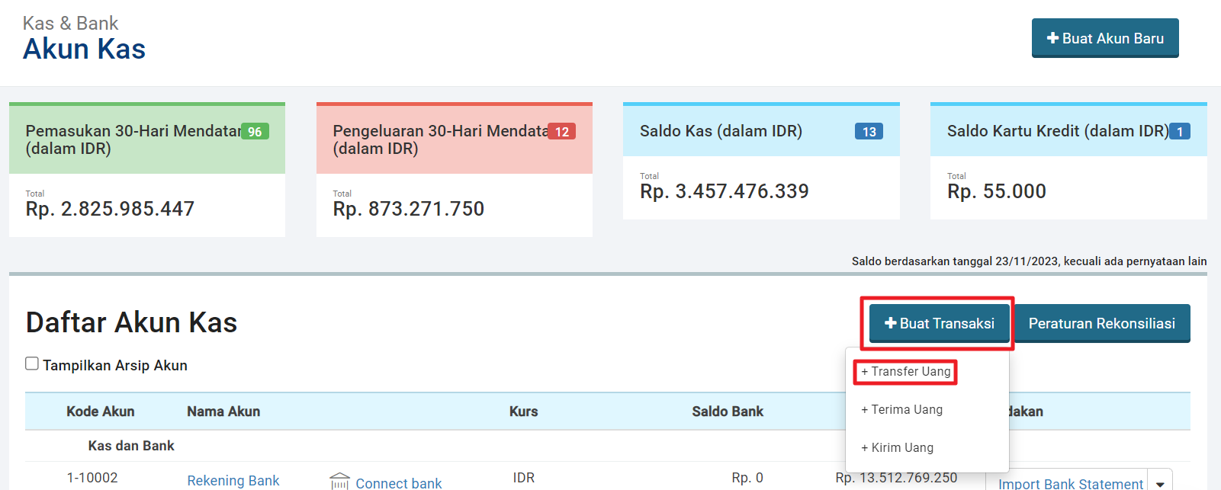Screen dimensions: 1221x490
Task: Expand the arrow next to Import Bank Statement
Action: click(x=1160, y=483)
